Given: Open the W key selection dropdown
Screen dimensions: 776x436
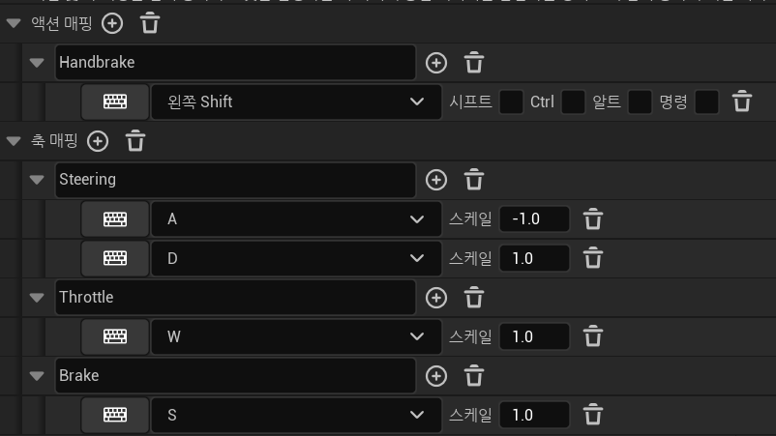Looking at the screenshot, I should [296, 336].
